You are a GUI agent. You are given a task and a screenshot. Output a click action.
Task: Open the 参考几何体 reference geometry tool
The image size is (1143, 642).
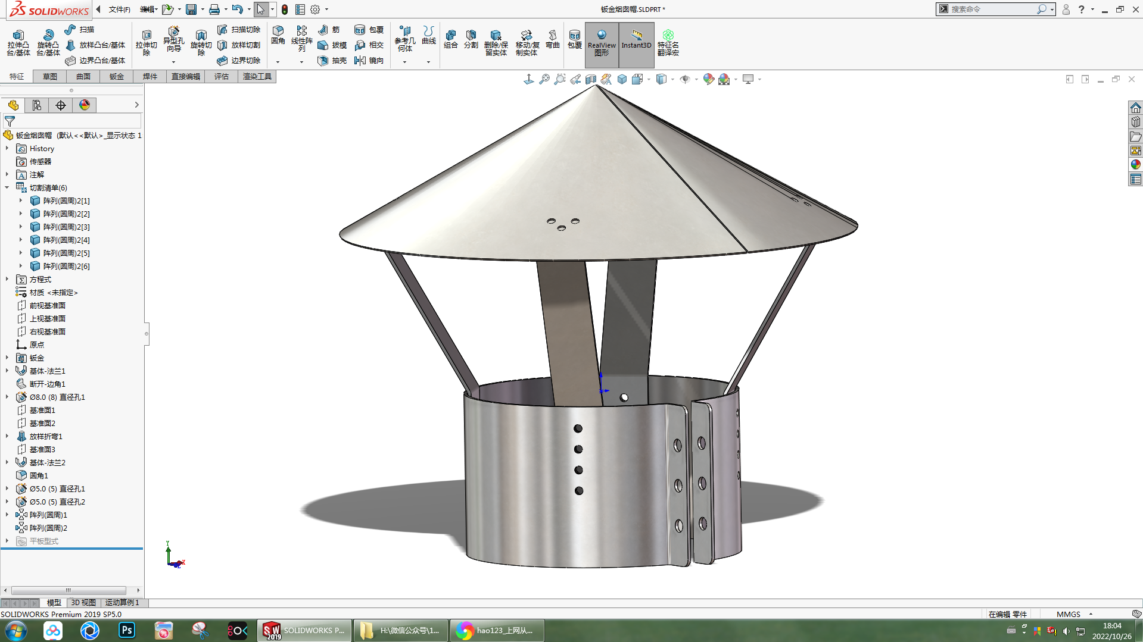[405, 39]
